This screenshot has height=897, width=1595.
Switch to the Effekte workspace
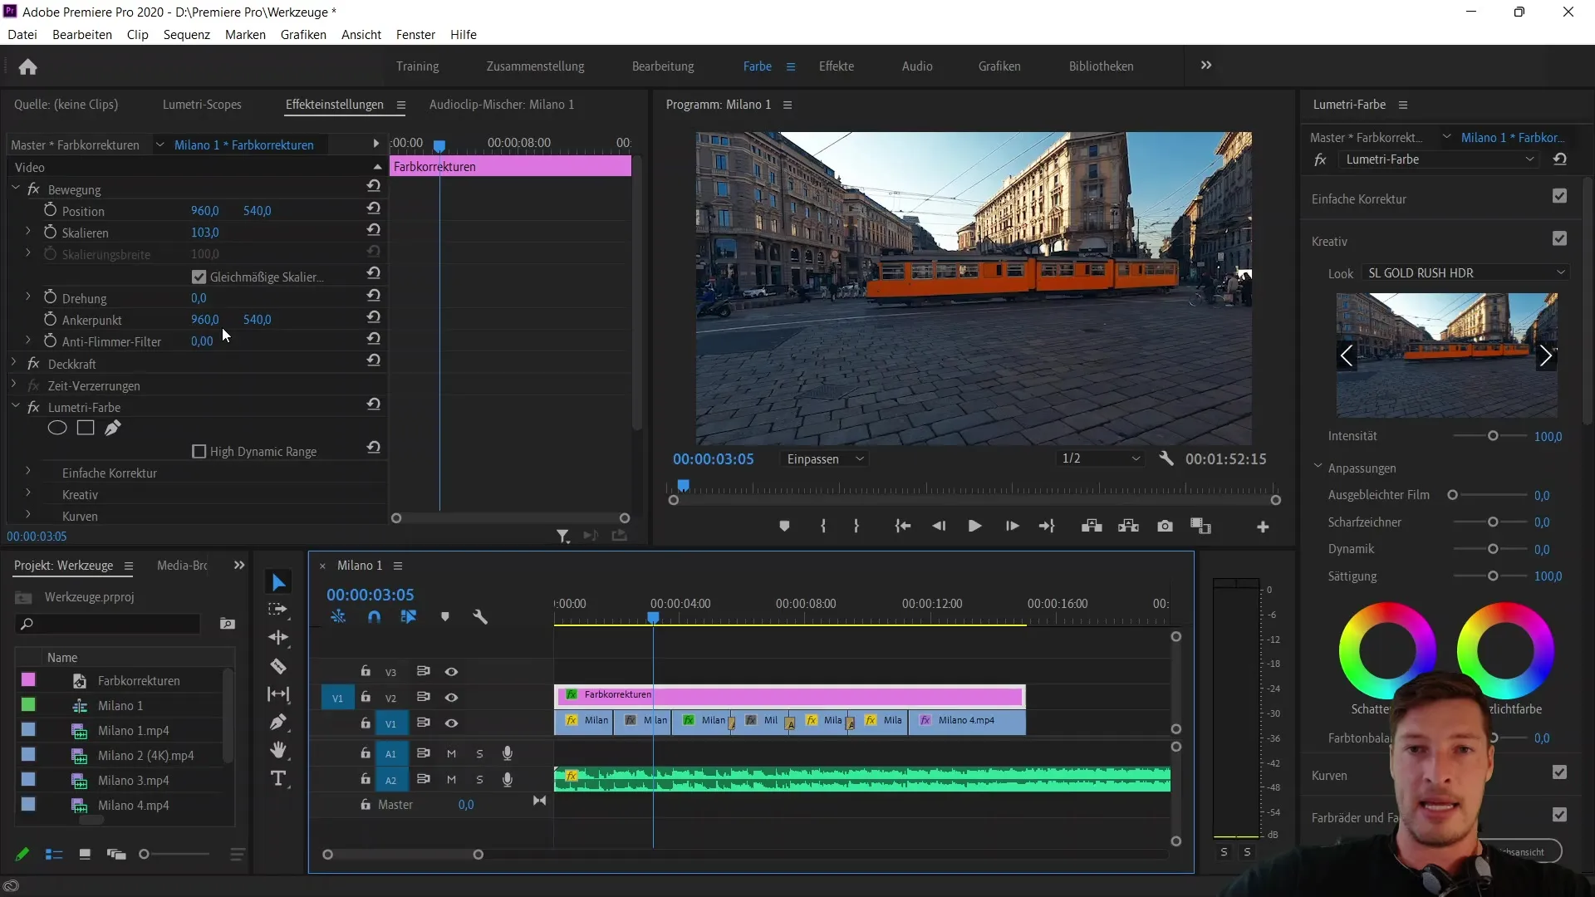point(836,66)
